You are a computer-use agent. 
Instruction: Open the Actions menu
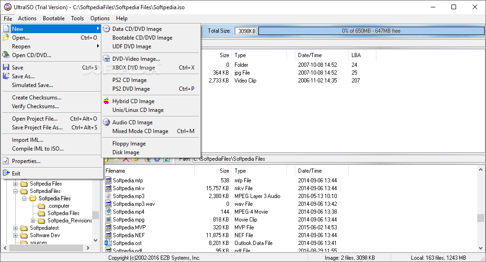(27, 18)
